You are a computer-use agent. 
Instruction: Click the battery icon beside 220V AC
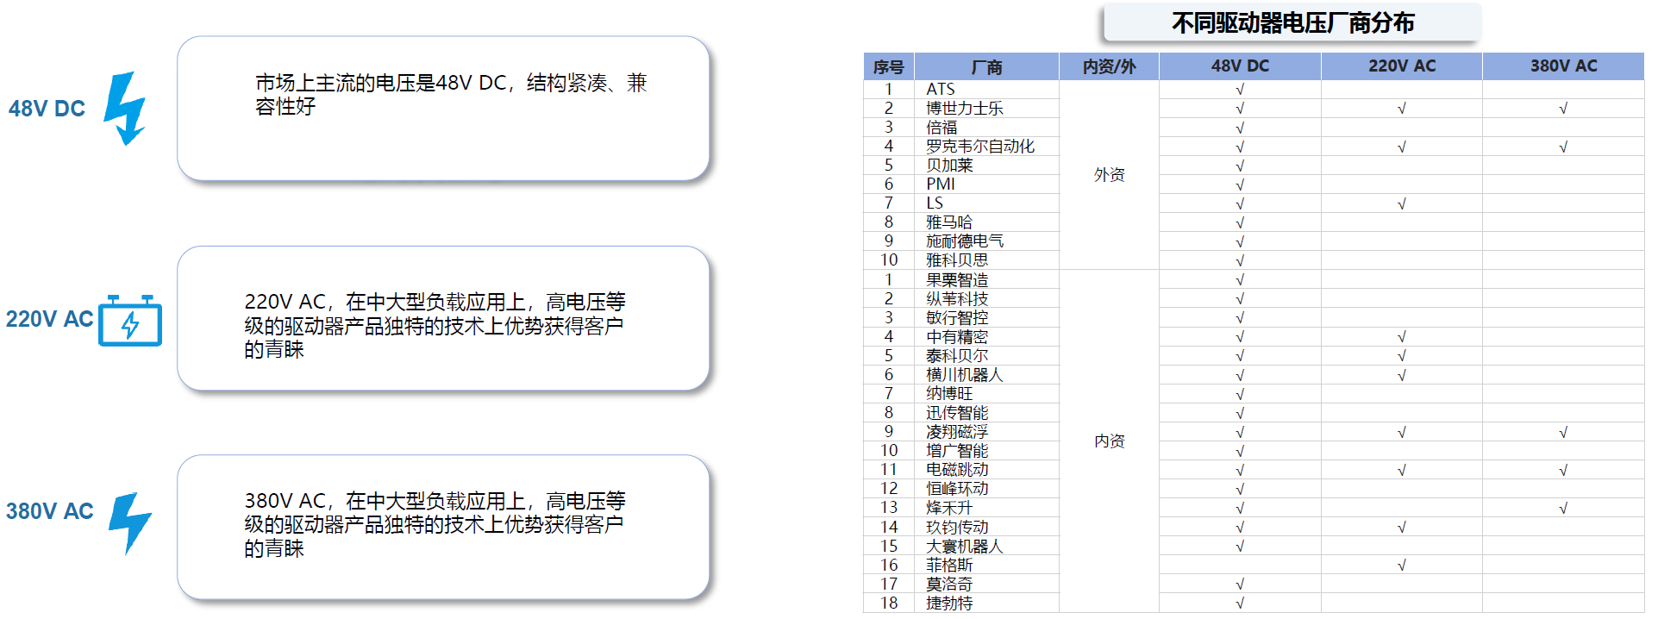pos(130,321)
